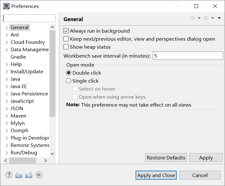Click the Forward navigation arrow icon
Image resolution: width=225 pixels, height=186 pixels.
pos(206,18)
